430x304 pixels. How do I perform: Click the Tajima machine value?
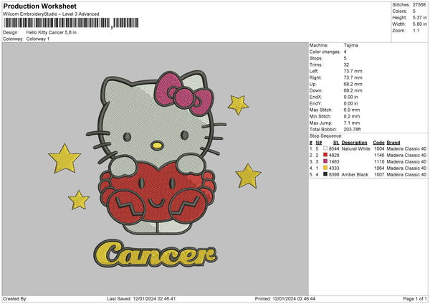350,45
